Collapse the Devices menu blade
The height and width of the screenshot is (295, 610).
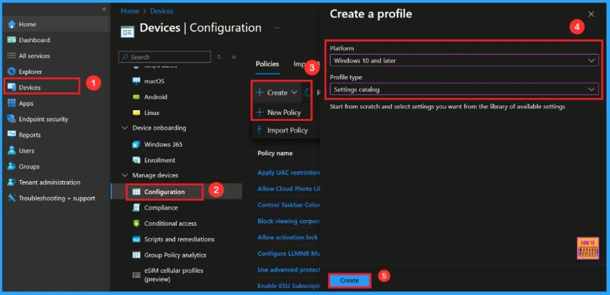coord(234,57)
